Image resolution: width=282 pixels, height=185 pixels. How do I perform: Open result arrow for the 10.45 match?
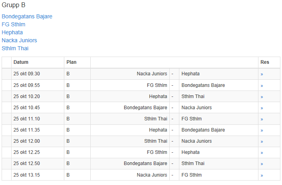[262, 108]
